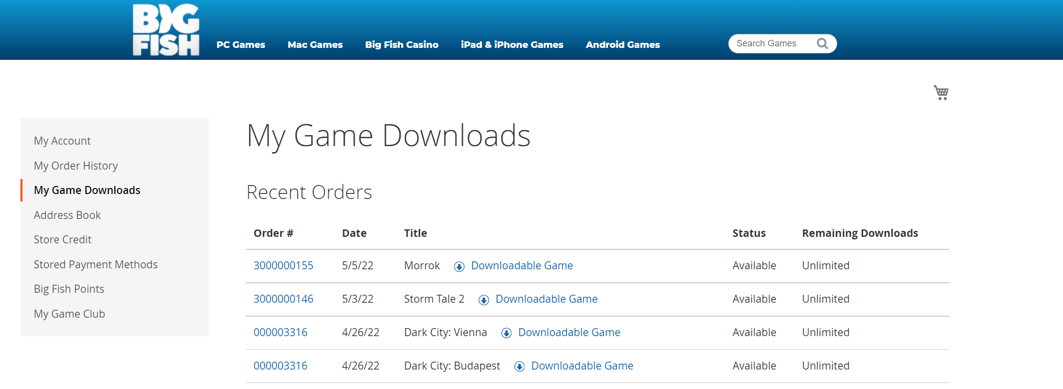The width and height of the screenshot is (1063, 389).
Task: Click download icon for Dark City: Vienna
Action: click(506, 333)
